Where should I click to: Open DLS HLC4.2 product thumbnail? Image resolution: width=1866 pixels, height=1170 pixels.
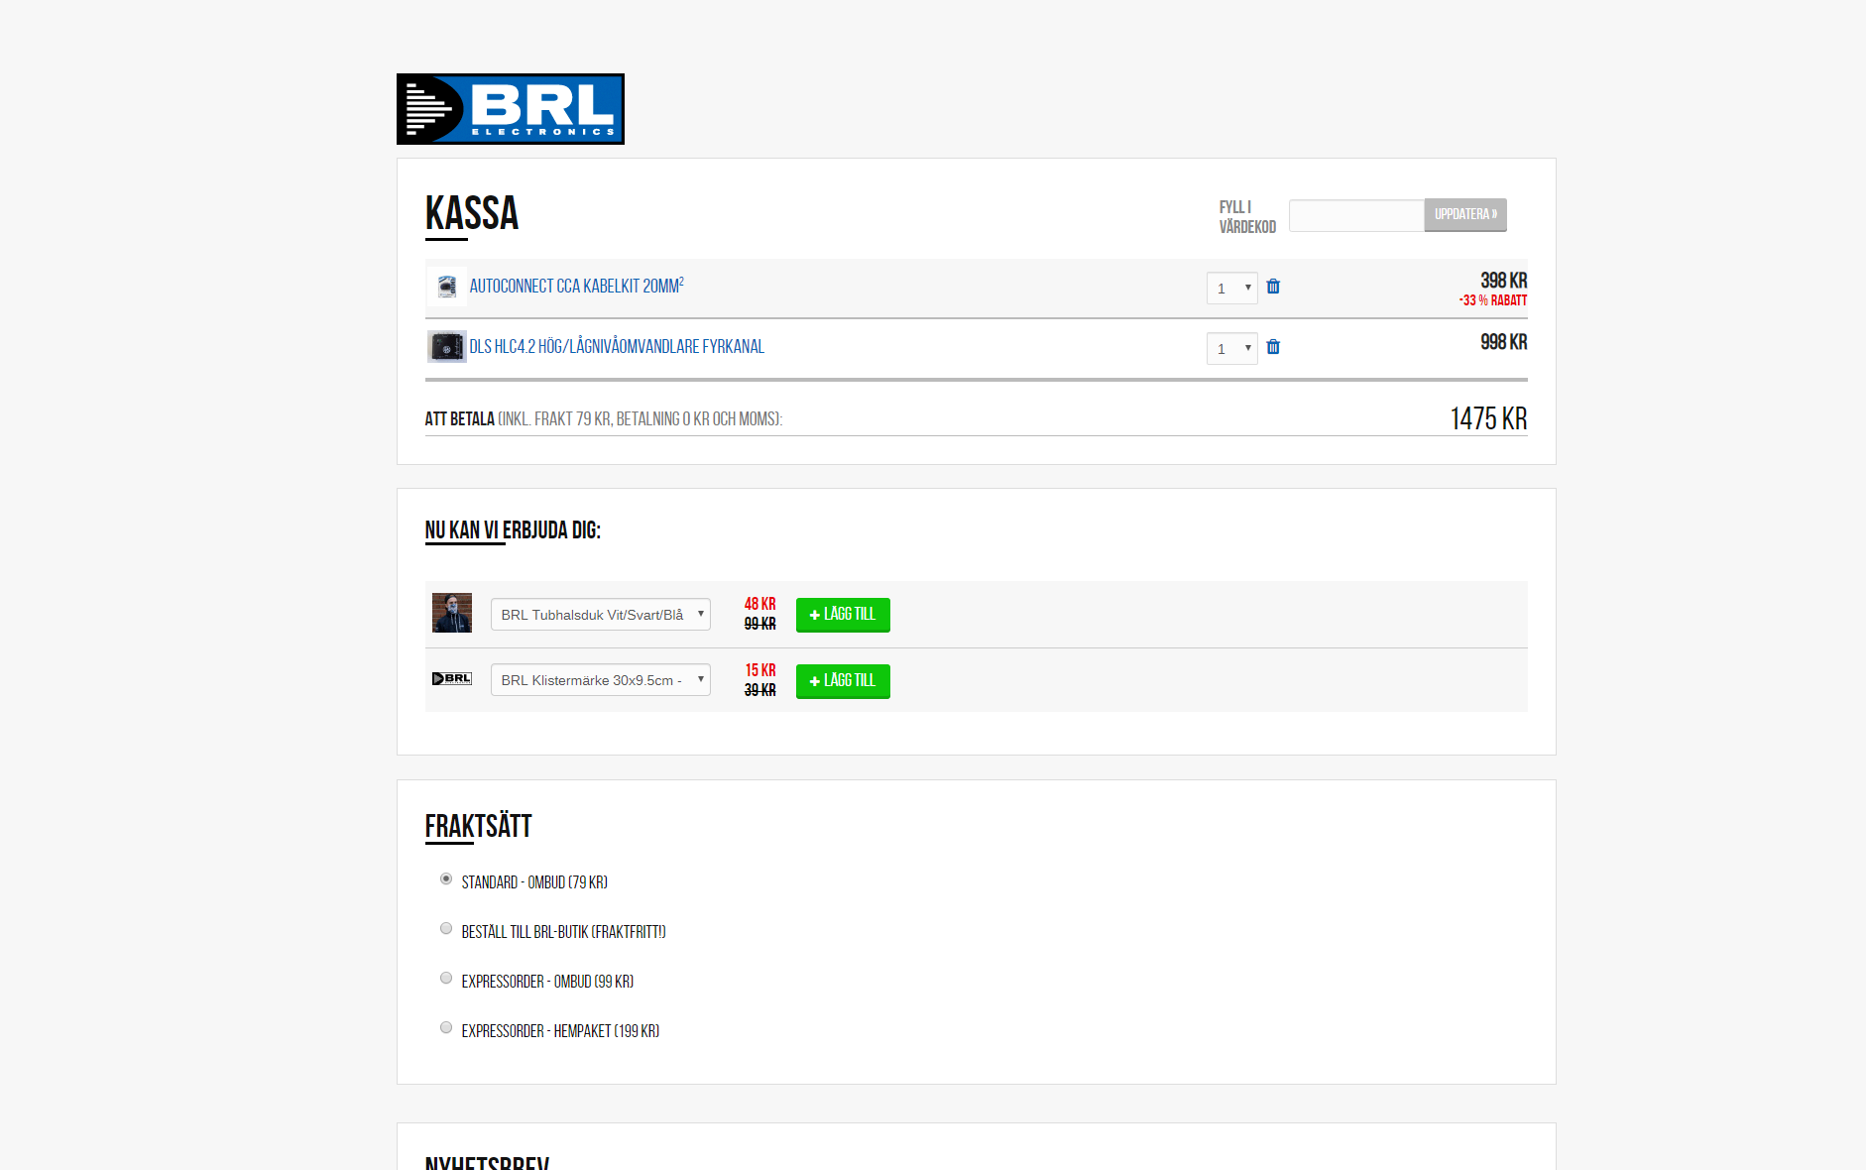447,347
